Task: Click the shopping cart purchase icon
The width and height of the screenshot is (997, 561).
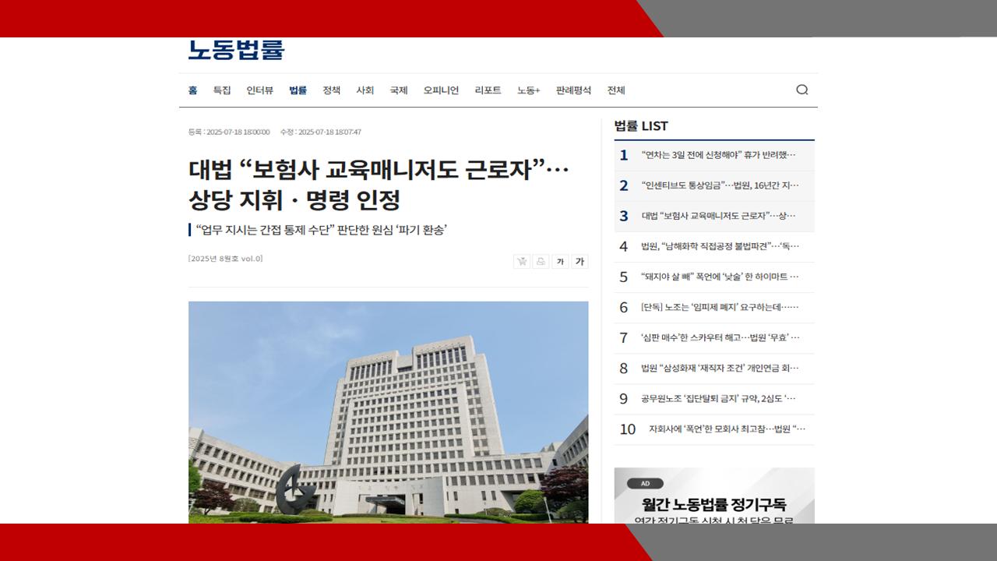Action: [521, 261]
